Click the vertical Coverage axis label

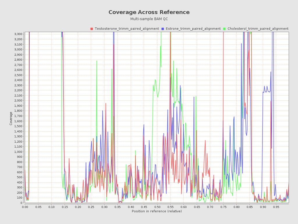click(11, 118)
